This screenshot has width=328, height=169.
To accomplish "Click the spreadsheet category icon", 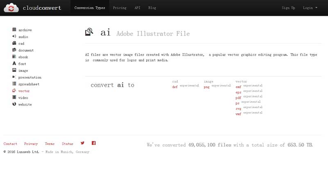I will 14,84.
